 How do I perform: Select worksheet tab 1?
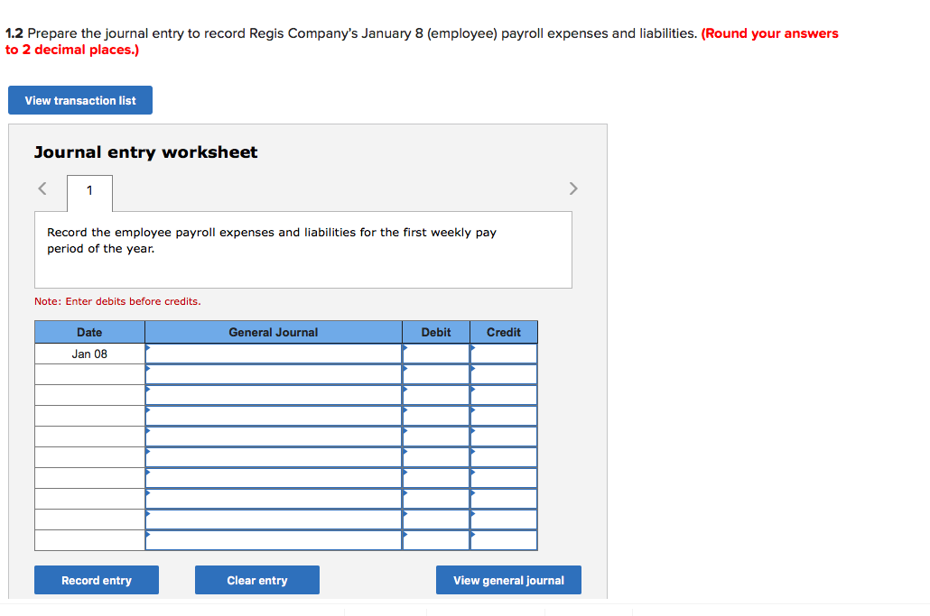pyautogui.click(x=89, y=192)
